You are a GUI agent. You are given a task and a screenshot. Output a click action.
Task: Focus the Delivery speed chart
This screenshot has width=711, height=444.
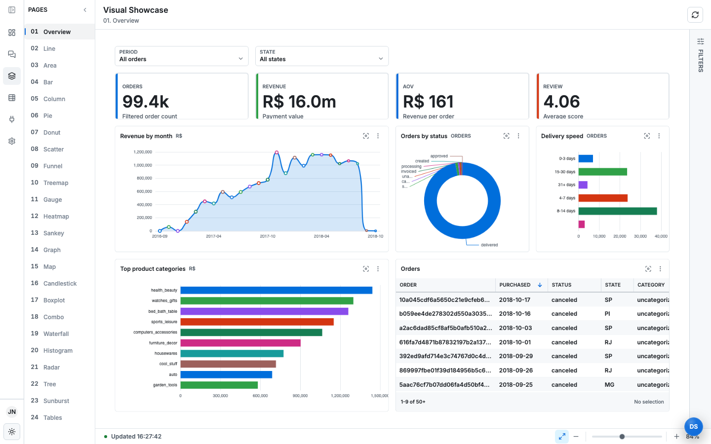pos(647,136)
